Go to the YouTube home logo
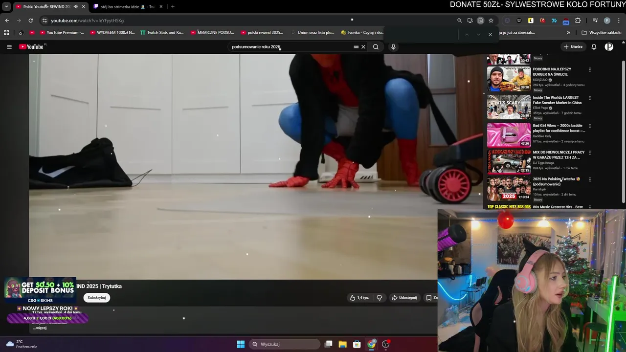The width and height of the screenshot is (626, 352). coord(31,47)
